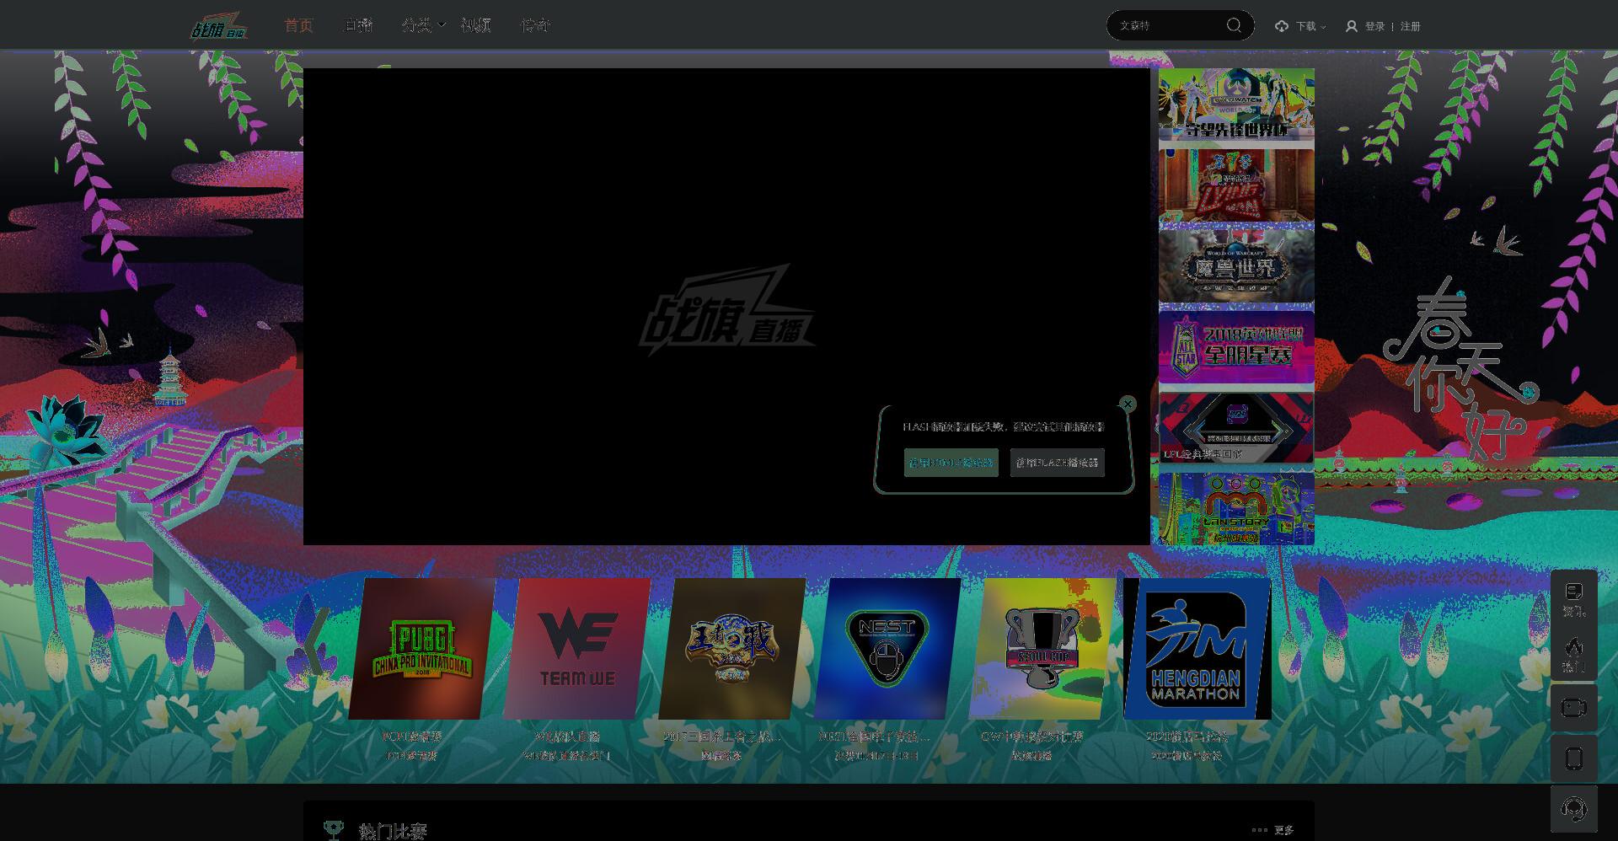The width and height of the screenshot is (1618, 841).
Task: Open the Overwatch World Cup thumbnail
Action: point(1236,104)
